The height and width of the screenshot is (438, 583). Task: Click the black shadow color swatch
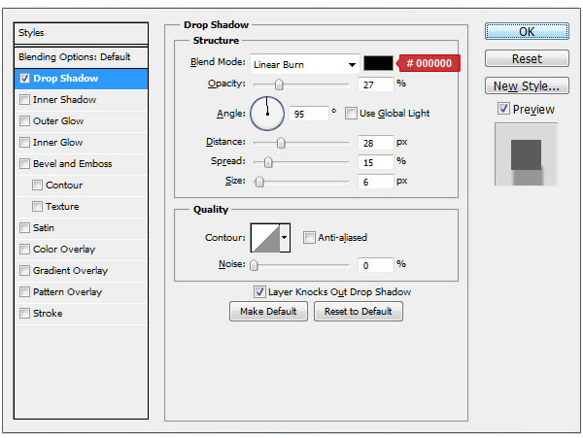click(x=378, y=63)
